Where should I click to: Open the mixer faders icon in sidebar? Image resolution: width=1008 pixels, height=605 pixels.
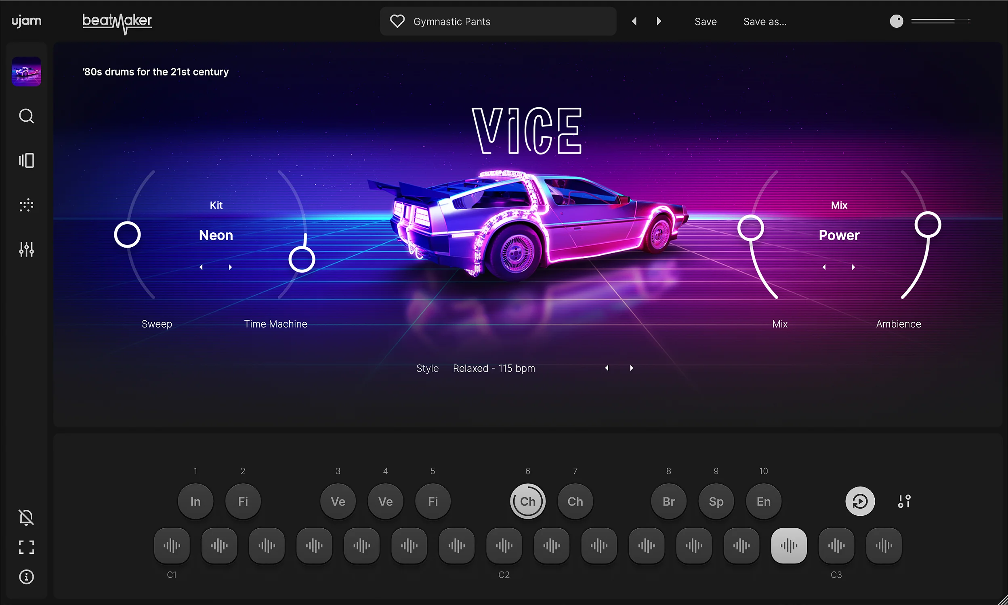point(26,249)
